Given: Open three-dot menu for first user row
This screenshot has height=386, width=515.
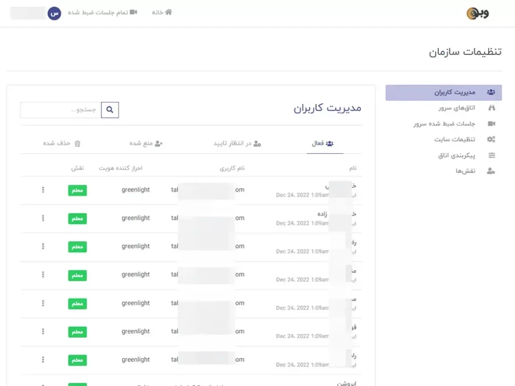Looking at the screenshot, I should pos(43,190).
